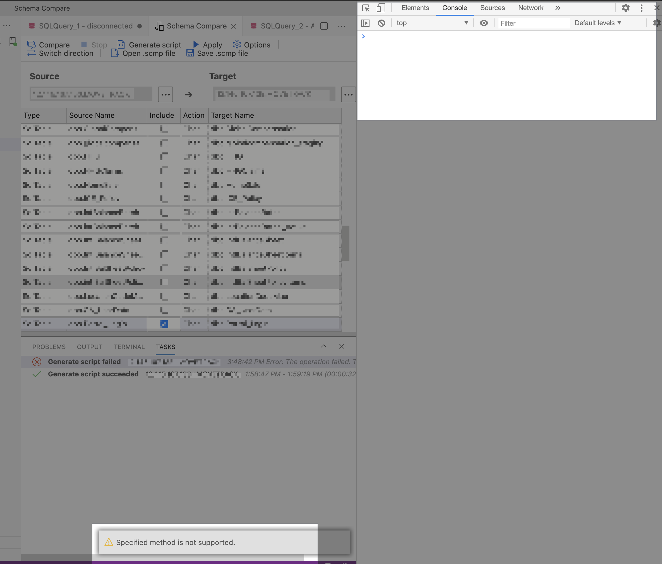The height and width of the screenshot is (564, 662).
Task: Expand hidden DevTools tabs via chevron
Action: point(558,8)
